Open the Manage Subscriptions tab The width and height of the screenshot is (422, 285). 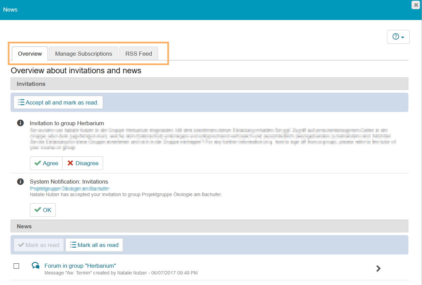tap(84, 54)
